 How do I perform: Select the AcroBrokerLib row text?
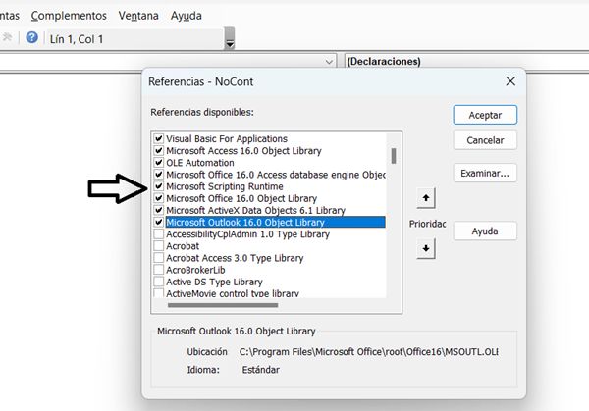(195, 271)
